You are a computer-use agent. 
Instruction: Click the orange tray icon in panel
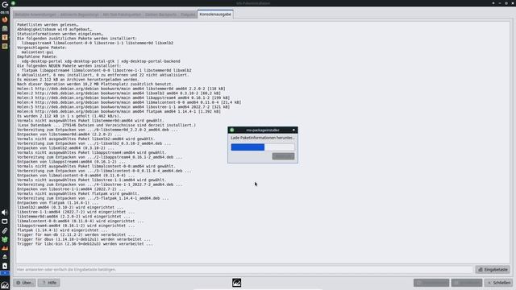point(5,248)
